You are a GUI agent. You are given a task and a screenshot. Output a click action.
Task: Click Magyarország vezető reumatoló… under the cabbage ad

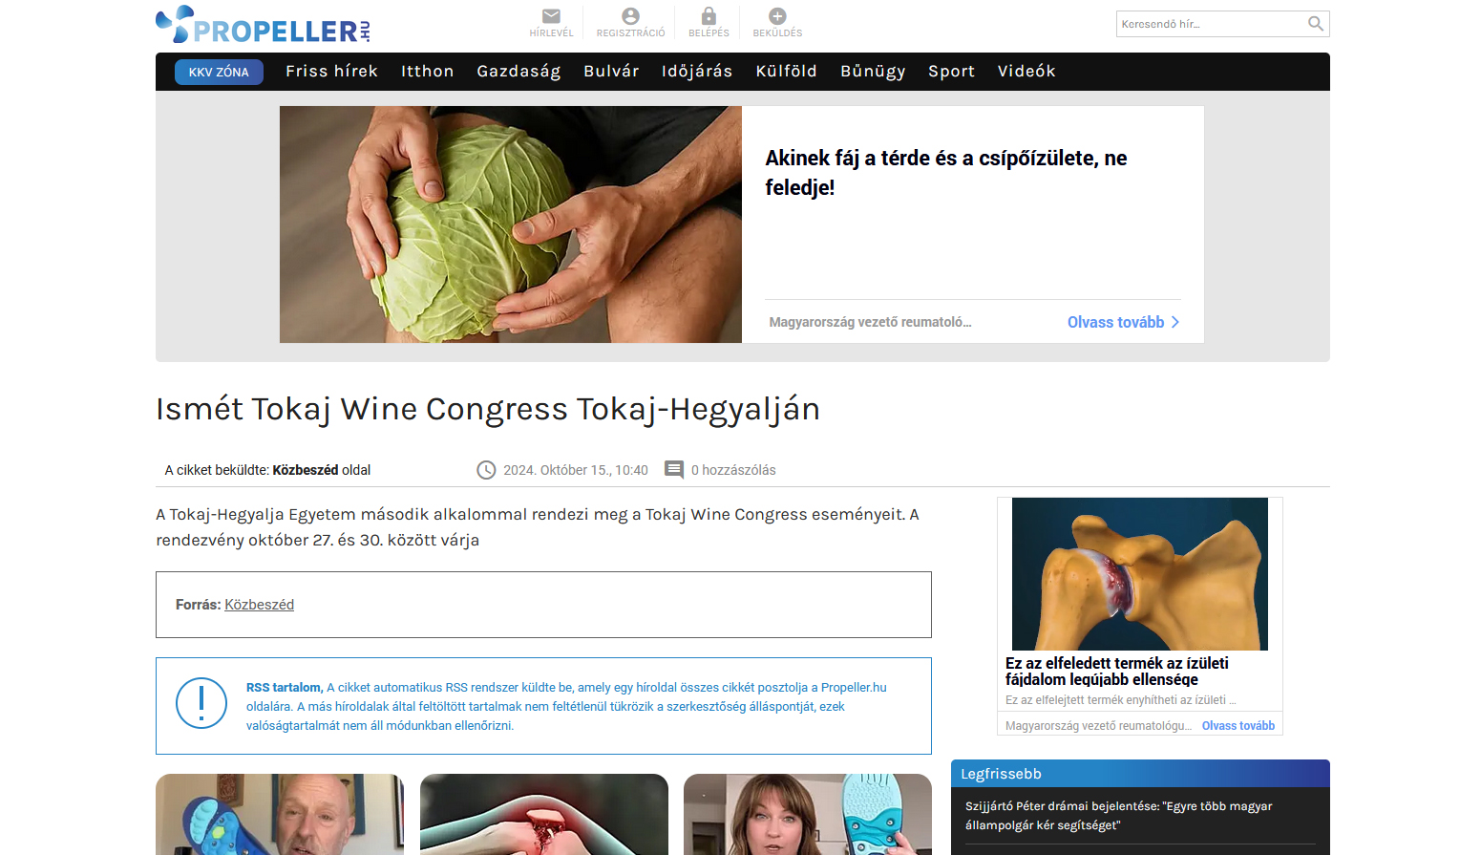point(870,323)
